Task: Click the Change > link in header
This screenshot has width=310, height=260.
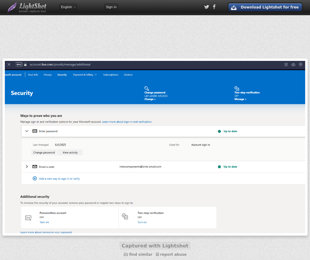Action: point(150,99)
